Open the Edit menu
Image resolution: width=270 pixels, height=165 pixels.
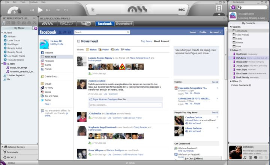15,2
